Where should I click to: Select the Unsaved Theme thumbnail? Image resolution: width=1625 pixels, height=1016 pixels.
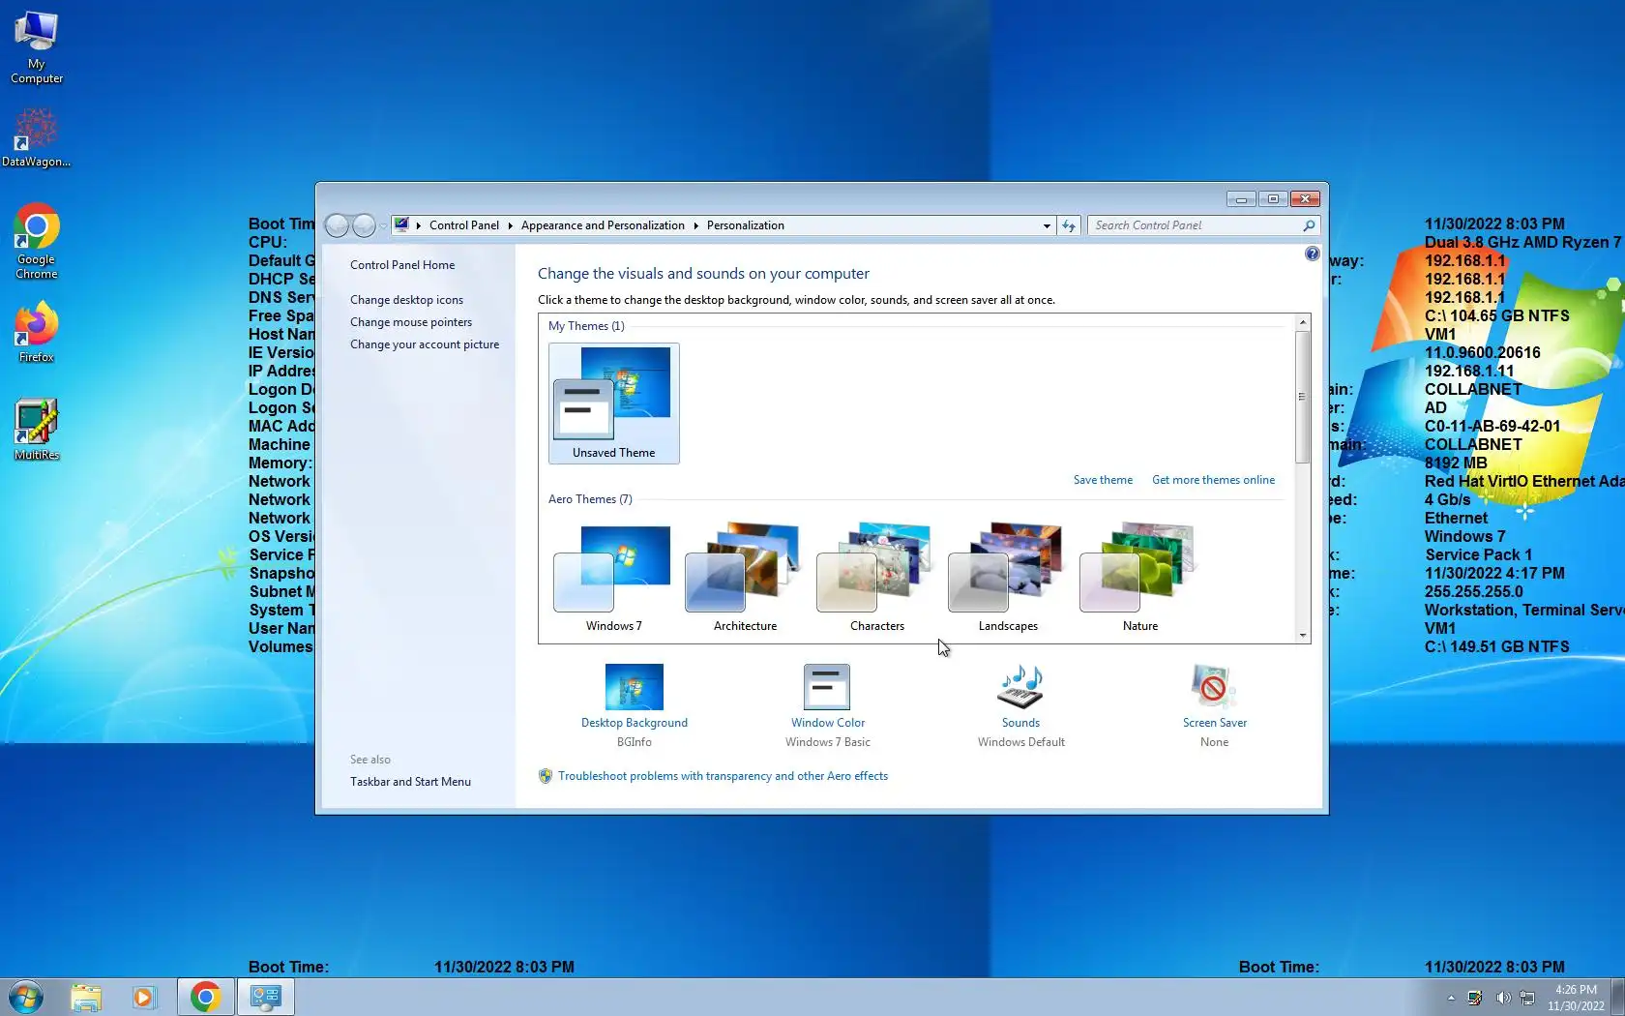(x=614, y=403)
